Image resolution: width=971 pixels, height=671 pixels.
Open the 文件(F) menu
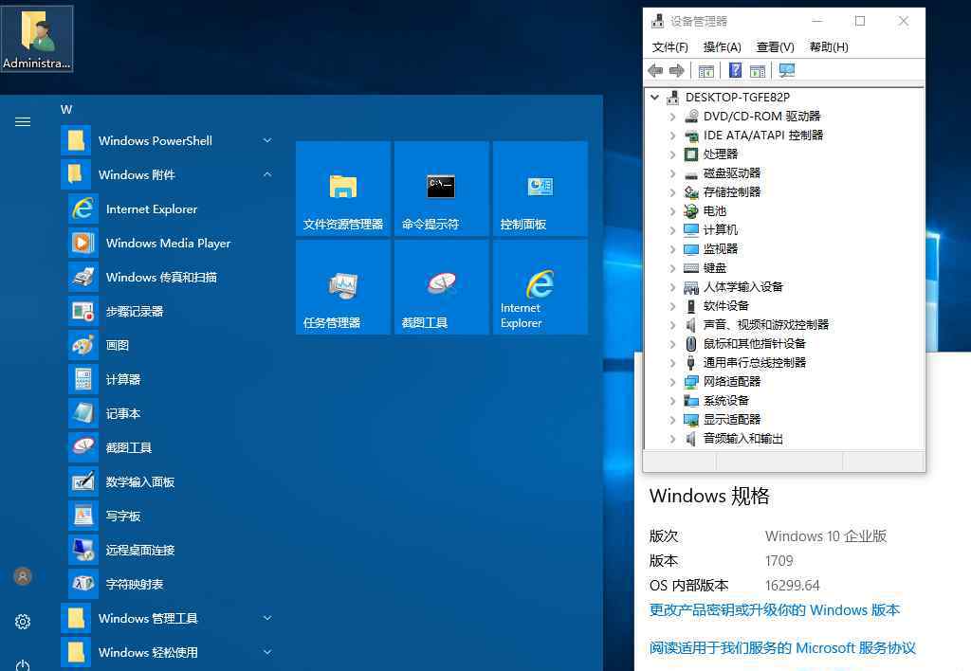point(670,47)
